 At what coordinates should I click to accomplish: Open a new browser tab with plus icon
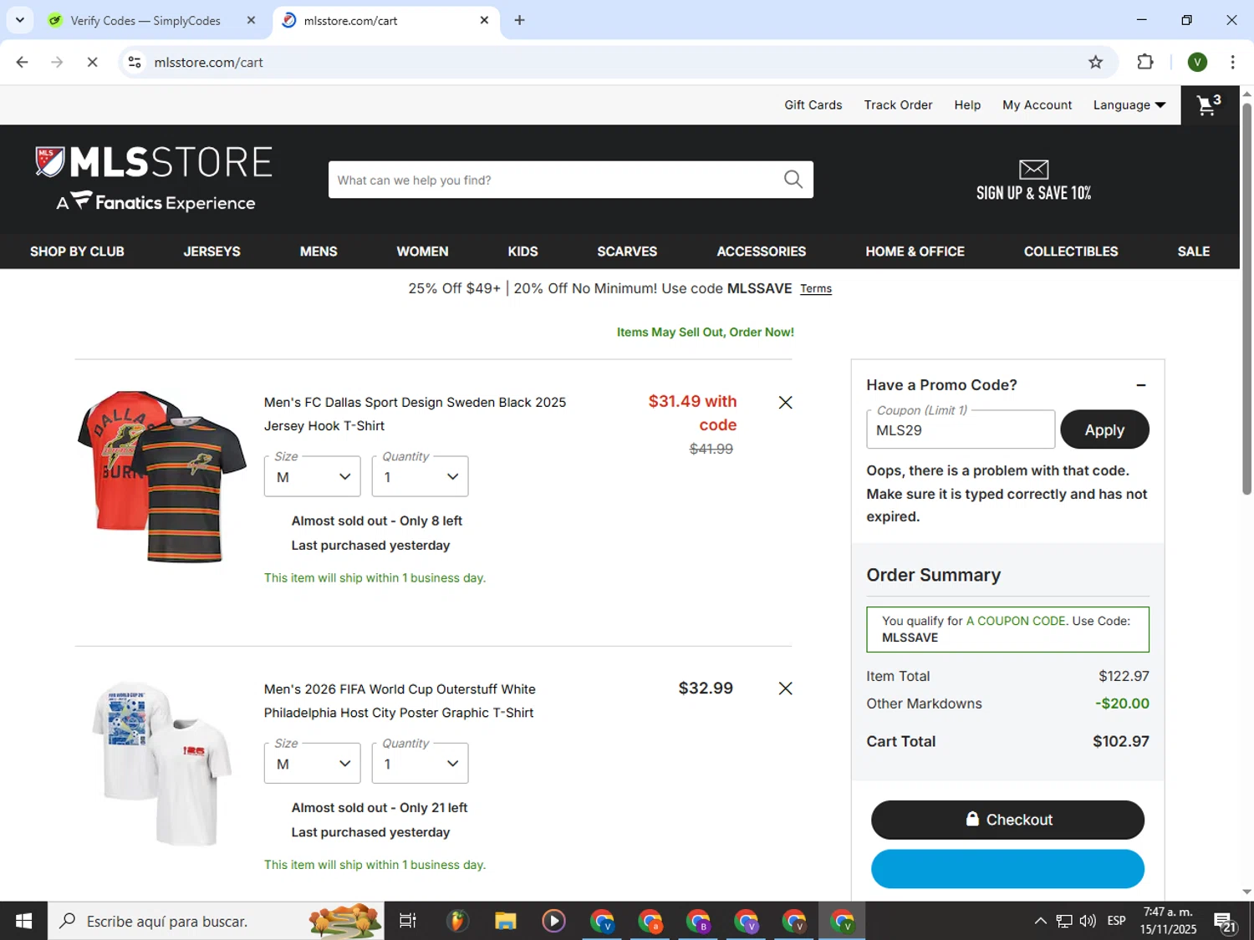pos(519,20)
